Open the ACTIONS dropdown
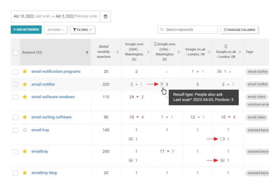Viewport: 269px width, 179px height. click(x=56, y=30)
